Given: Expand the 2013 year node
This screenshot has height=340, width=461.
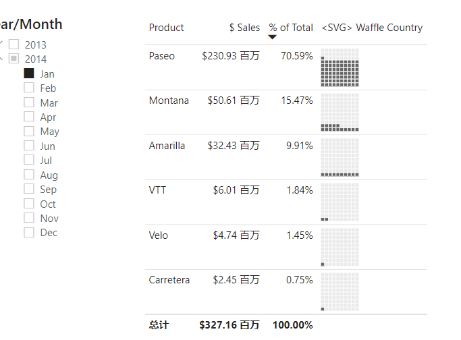Looking at the screenshot, I should (x=2, y=45).
